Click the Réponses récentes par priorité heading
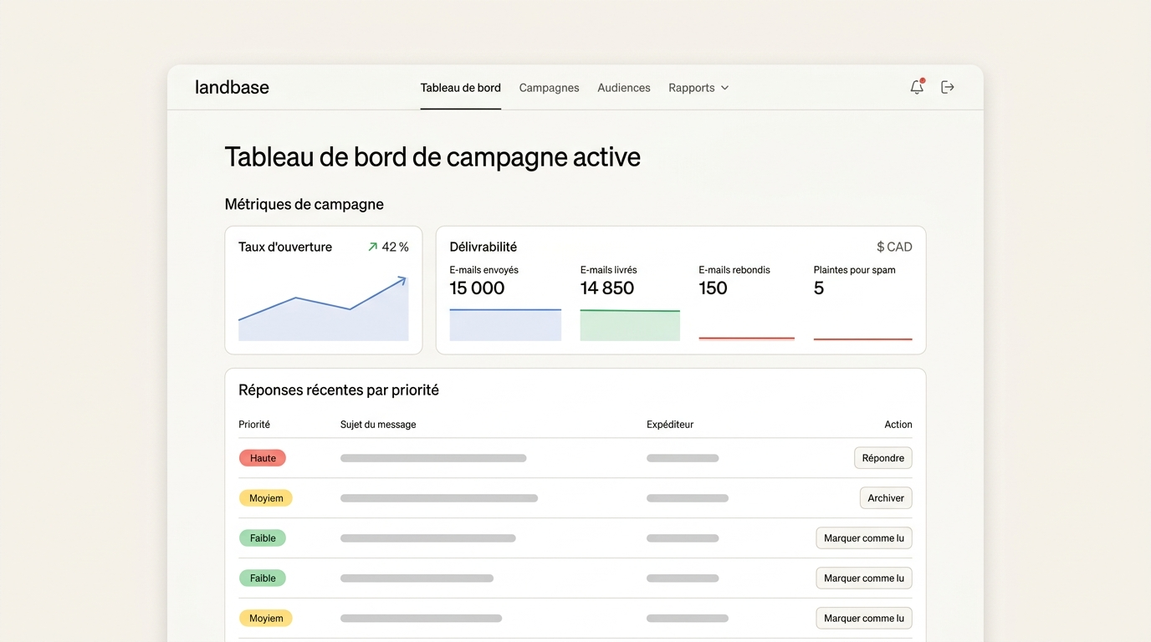 coord(339,390)
